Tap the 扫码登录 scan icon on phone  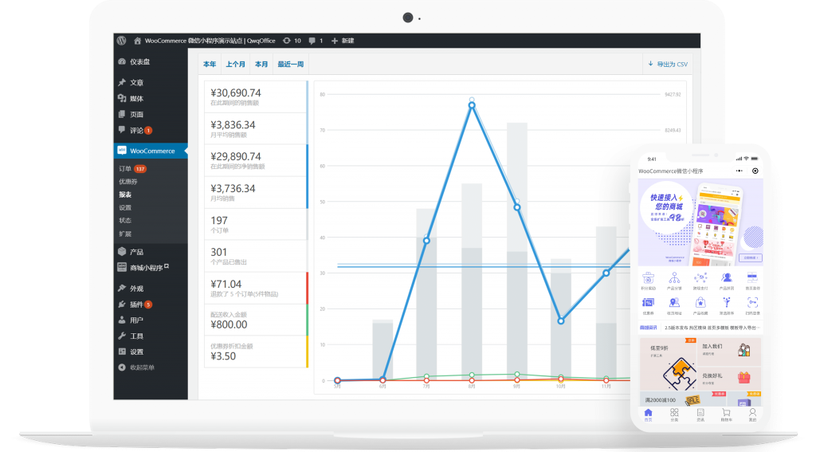(752, 305)
